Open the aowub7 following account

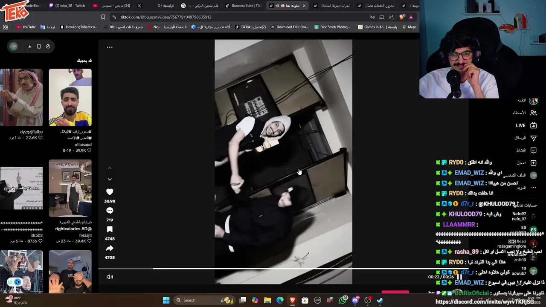tap(524, 271)
